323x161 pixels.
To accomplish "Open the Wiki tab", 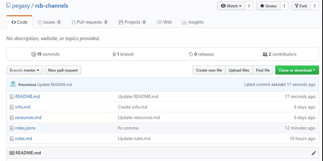I will 164,22.
